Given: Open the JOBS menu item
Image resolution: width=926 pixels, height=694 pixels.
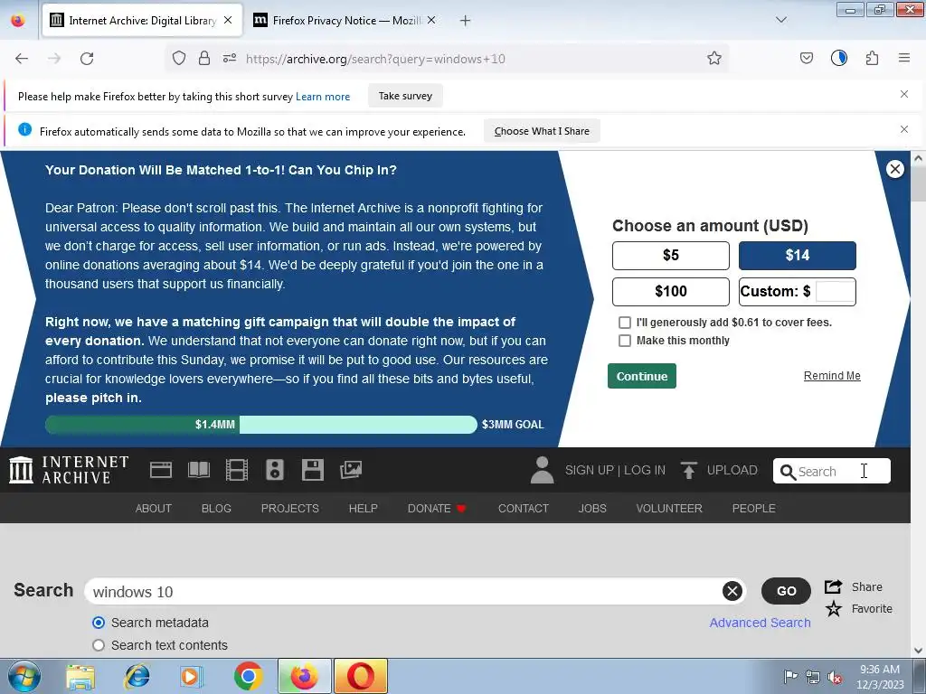Looking at the screenshot, I should [x=592, y=508].
